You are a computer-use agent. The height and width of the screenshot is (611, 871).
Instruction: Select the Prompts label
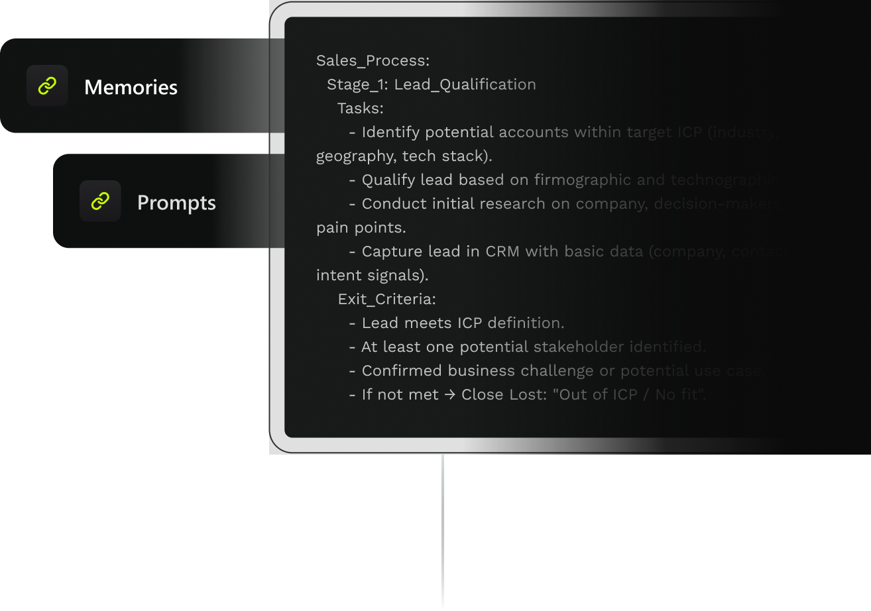(x=176, y=203)
